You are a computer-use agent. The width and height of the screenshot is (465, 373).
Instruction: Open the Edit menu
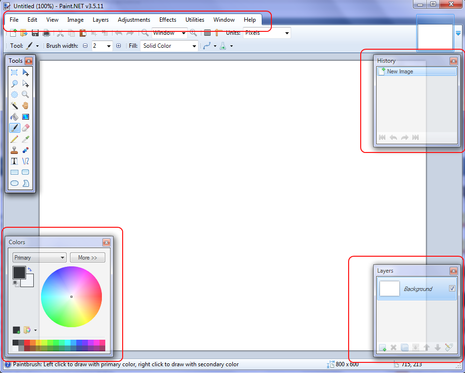[x=32, y=20]
